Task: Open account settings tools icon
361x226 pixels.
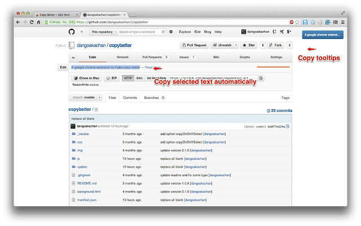Action: pyautogui.click(x=281, y=32)
